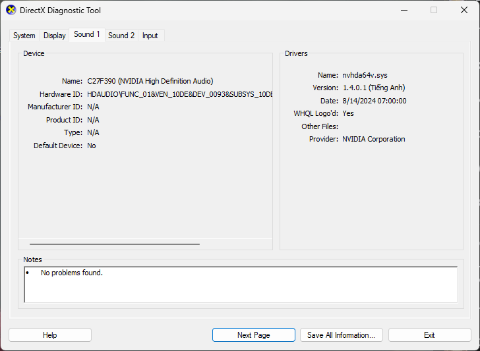The image size is (480, 351).
Task: Open the Sound 2 tab
Action: point(121,36)
